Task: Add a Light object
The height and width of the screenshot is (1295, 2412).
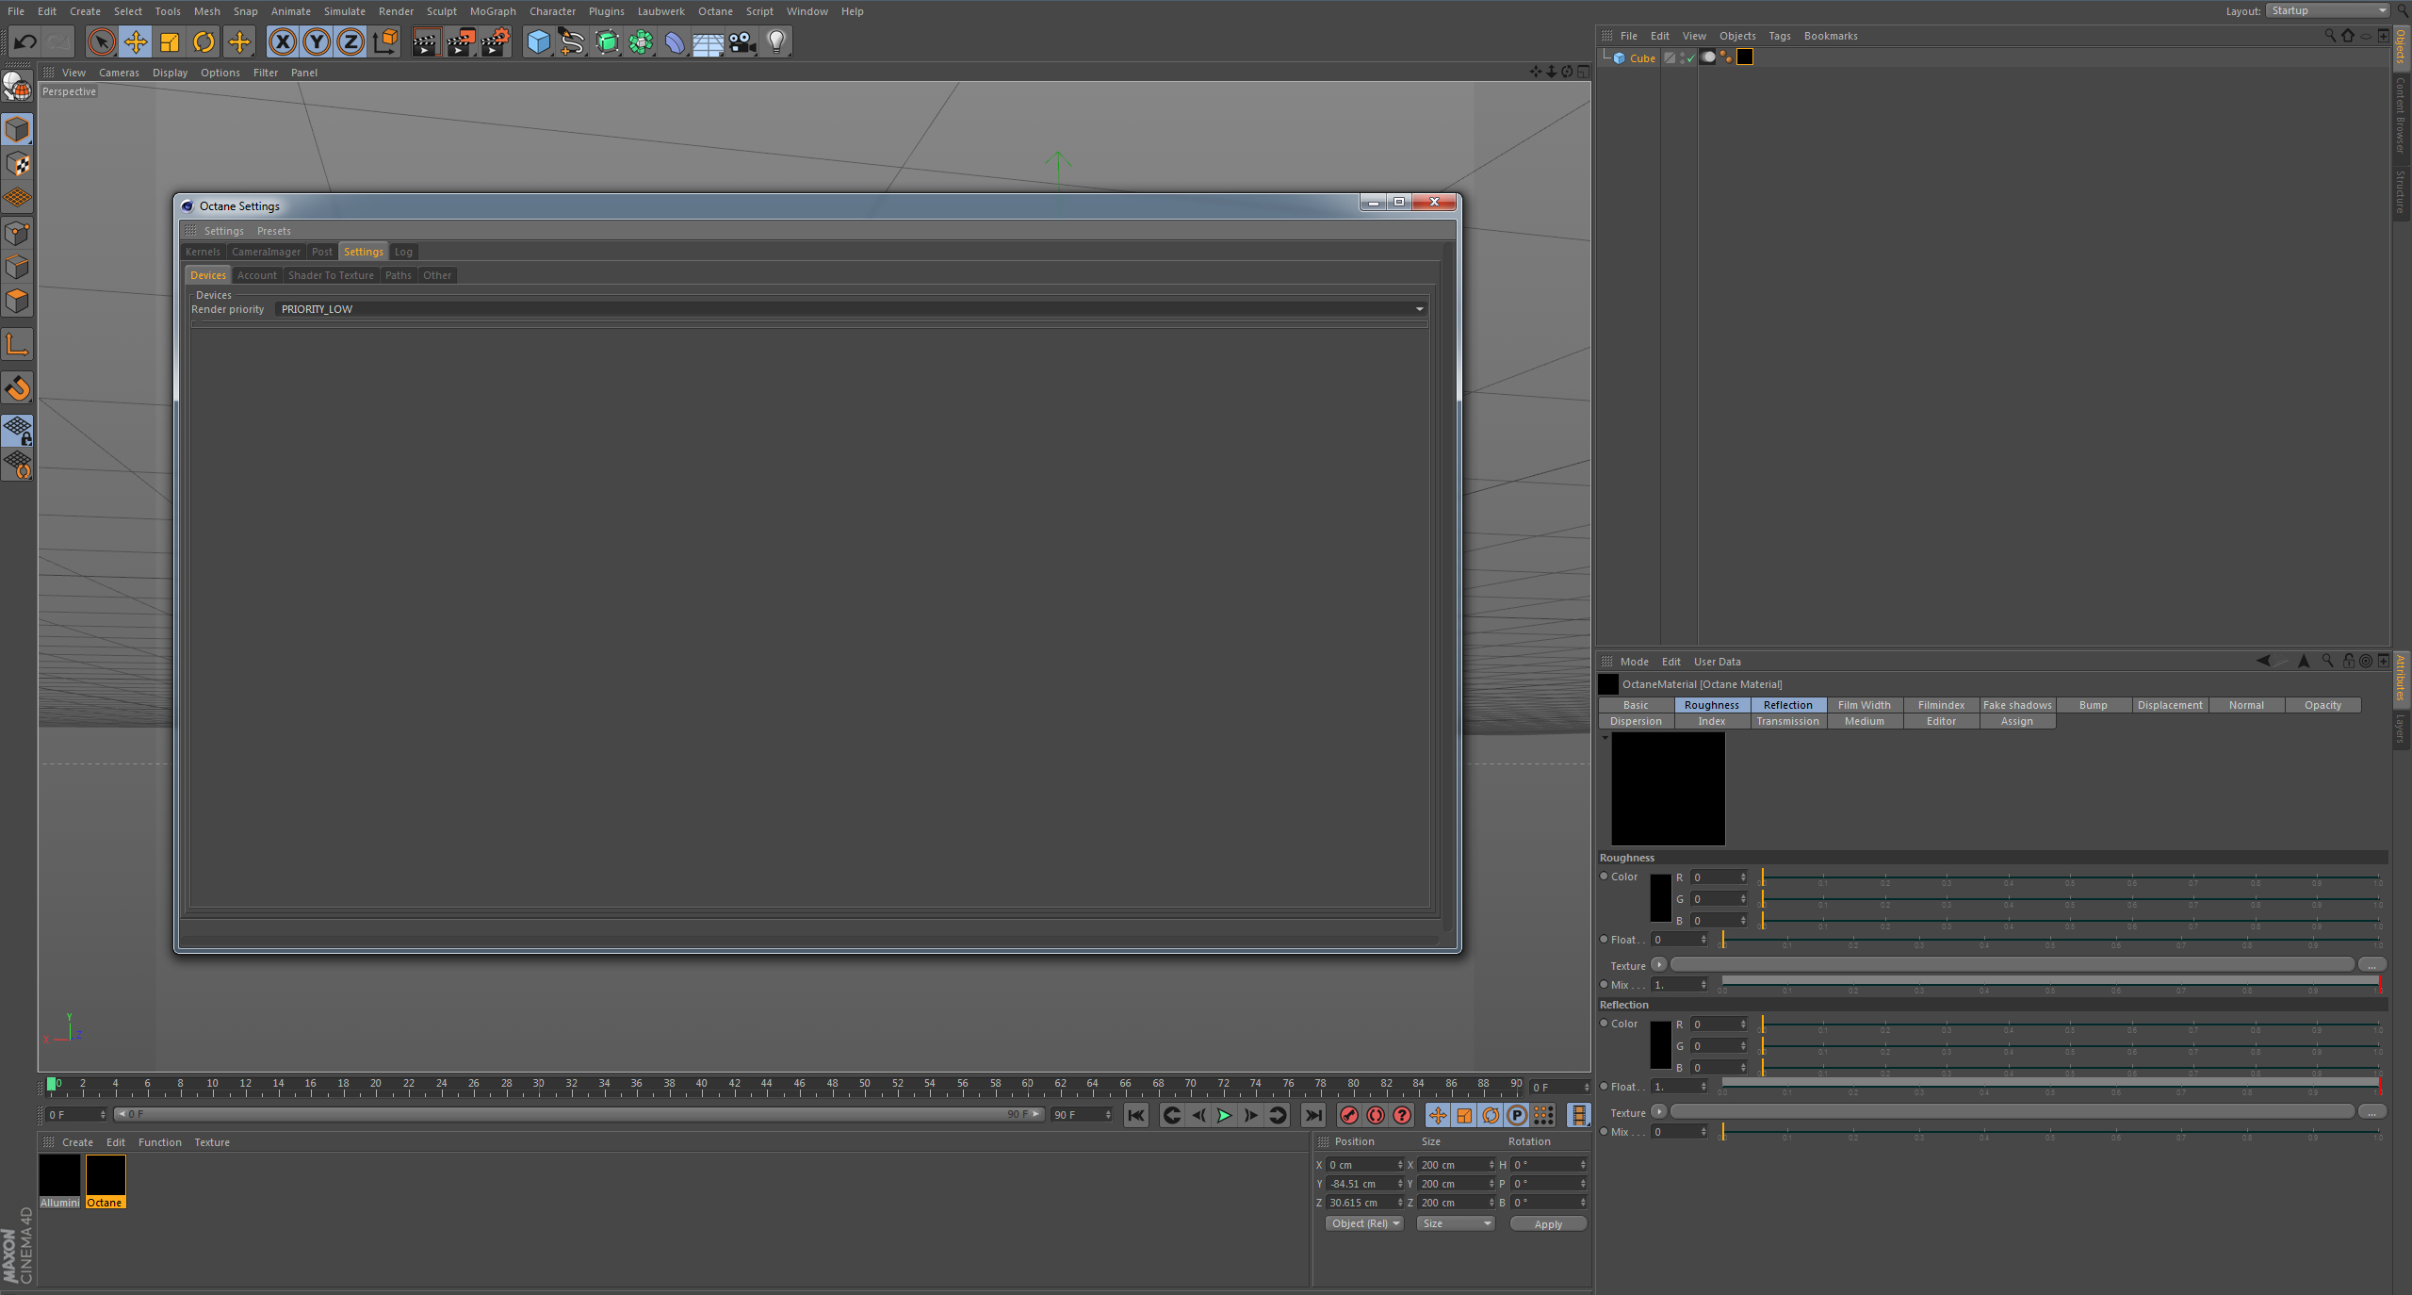Action: coord(776,42)
